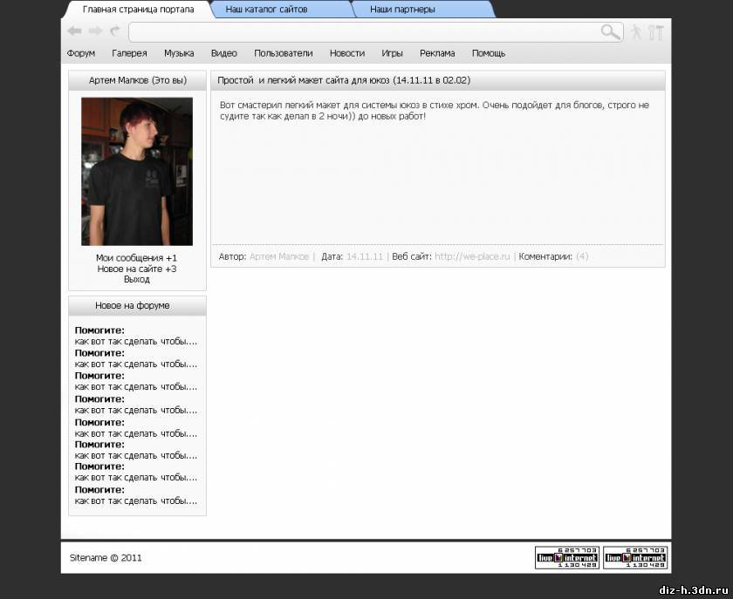Click the back arrow icon

pos(74,31)
